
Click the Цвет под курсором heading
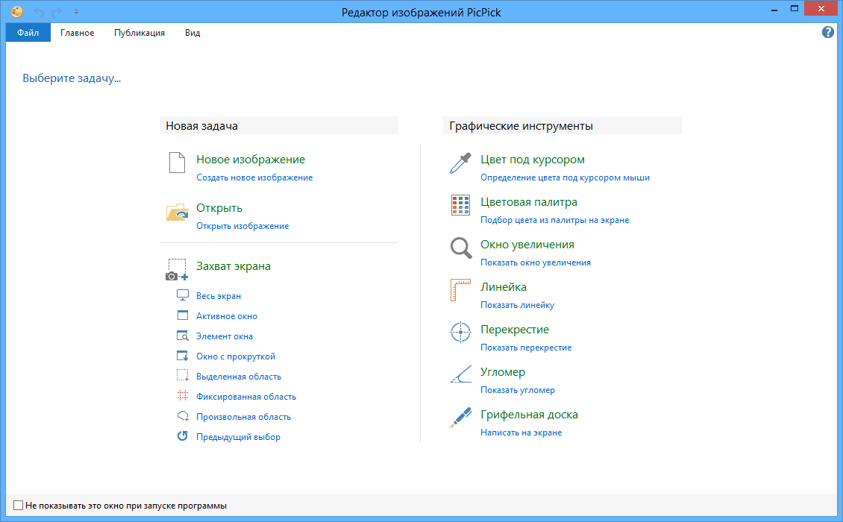tap(532, 159)
